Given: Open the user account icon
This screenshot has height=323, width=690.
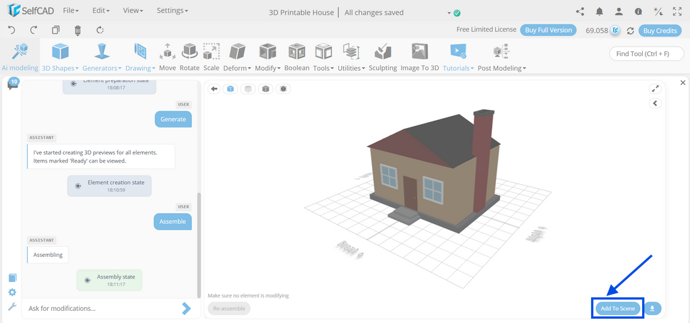Looking at the screenshot, I should pyautogui.click(x=619, y=12).
